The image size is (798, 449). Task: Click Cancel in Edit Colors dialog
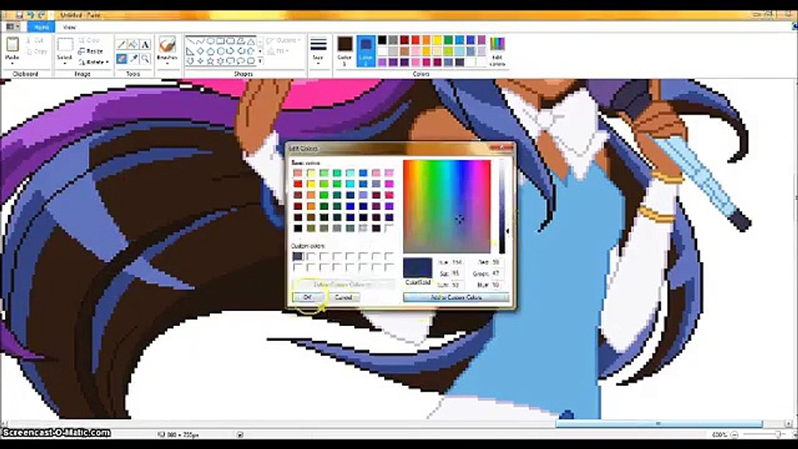pyautogui.click(x=344, y=297)
